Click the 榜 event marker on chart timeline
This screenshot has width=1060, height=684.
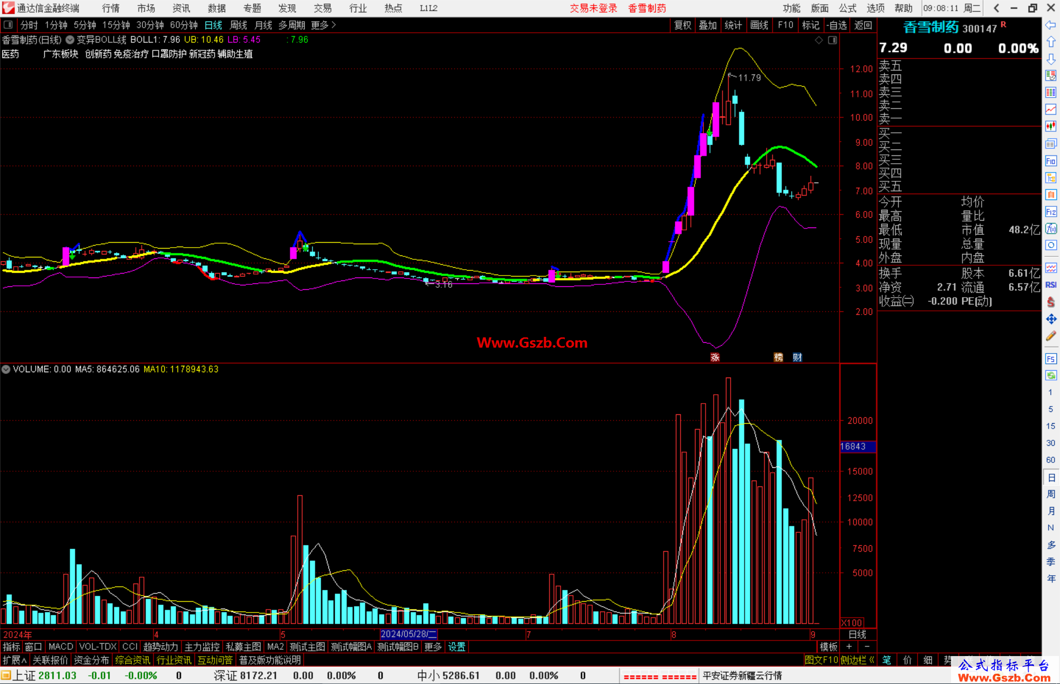pyautogui.click(x=779, y=357)
